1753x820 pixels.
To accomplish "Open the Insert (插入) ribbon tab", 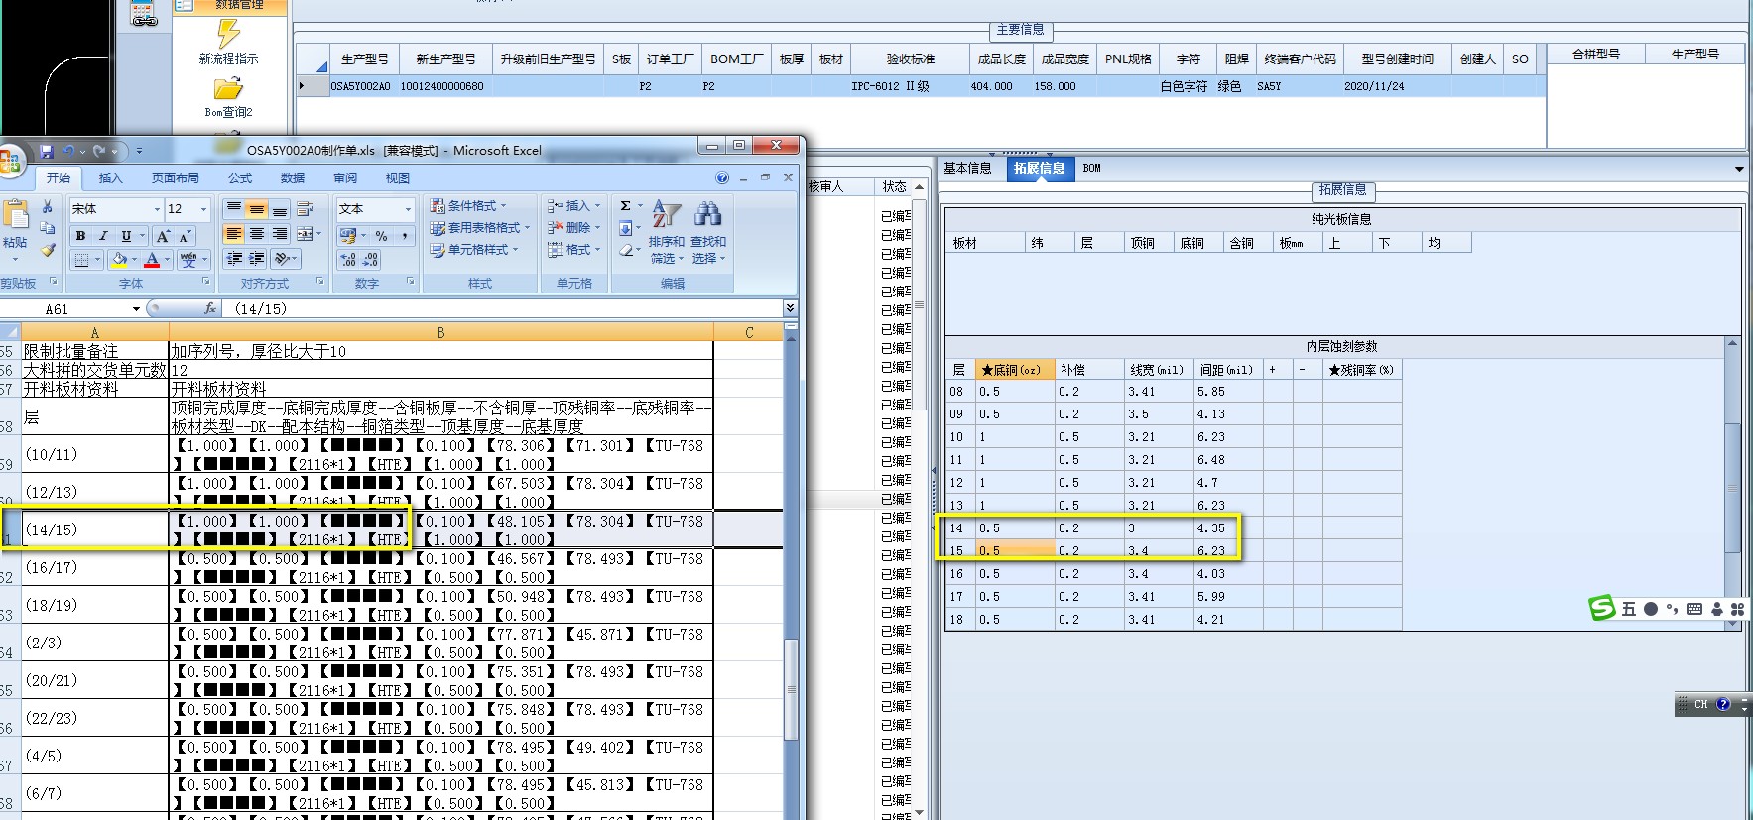I will [x=111, y=178].
